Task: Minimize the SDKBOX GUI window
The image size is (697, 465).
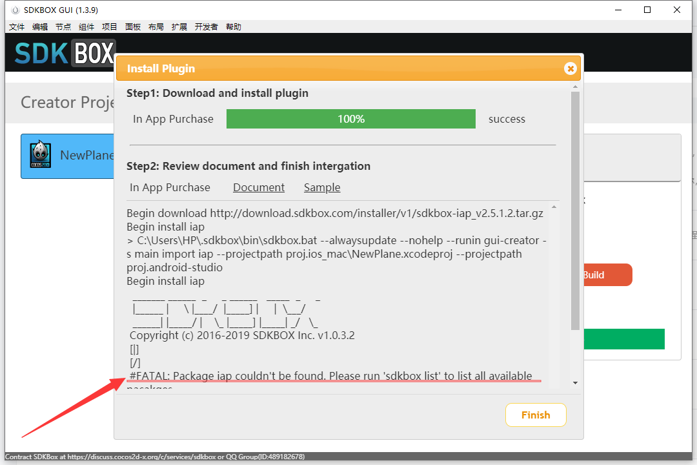Action: [x=618, y=10]
